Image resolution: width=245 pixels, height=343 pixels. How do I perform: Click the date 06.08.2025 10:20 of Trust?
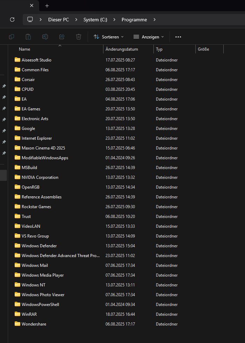(120, 217)
